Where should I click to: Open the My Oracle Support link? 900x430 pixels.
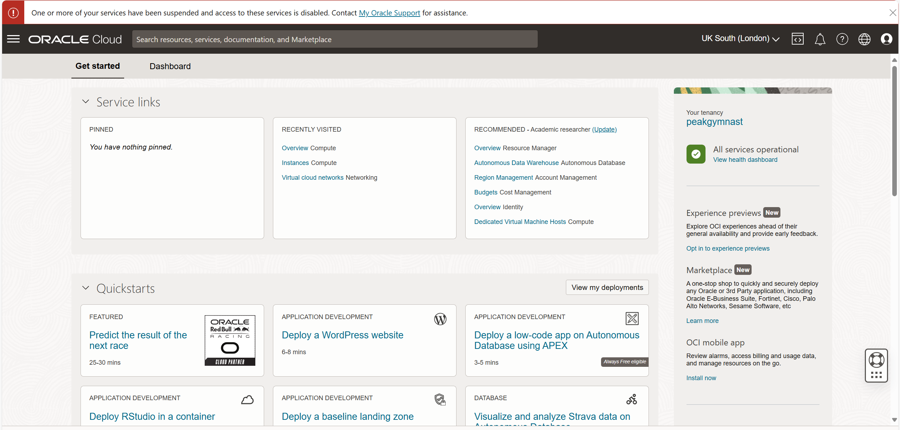click(x=389, y=13)
